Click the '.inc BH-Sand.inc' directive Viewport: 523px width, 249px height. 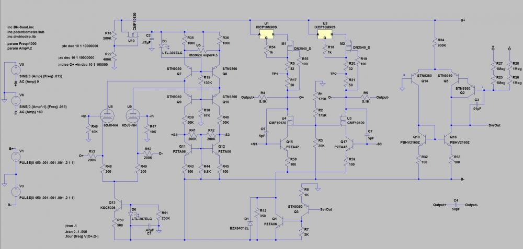tap(20, 27)
